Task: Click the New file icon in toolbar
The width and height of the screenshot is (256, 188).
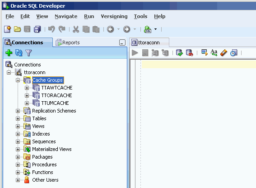Action: (x=8, y=29)
